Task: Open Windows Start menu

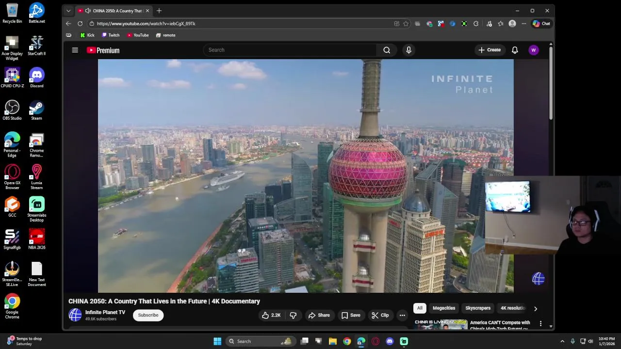Action: (x=217, y=341)
